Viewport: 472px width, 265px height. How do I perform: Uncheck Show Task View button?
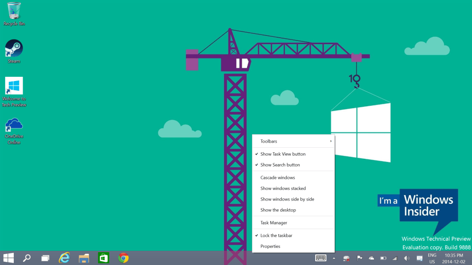[x=294, y=154]
